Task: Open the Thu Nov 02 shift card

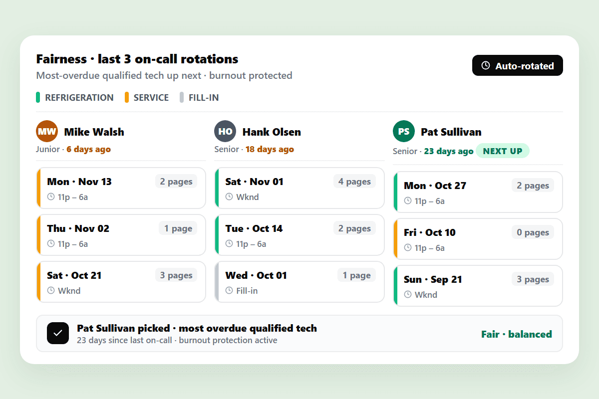Action: pyautogui.click(x=121, y=235)
